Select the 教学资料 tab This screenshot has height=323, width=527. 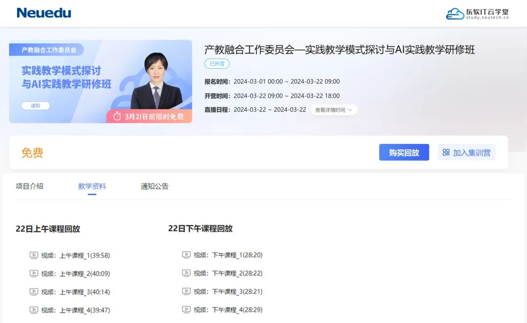coord(92,186)
